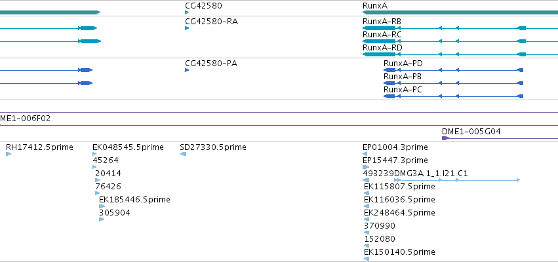The height and width of the screenshot is (262, 558).
Task: Select the RunxA-PC protein feature
Action: (453, 96)
